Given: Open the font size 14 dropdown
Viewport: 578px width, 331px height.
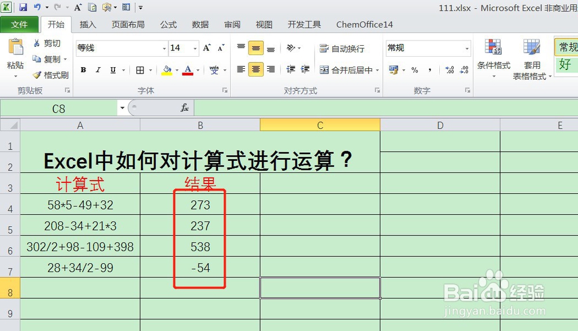Looking at the screenshot, I should pos(195,49).
